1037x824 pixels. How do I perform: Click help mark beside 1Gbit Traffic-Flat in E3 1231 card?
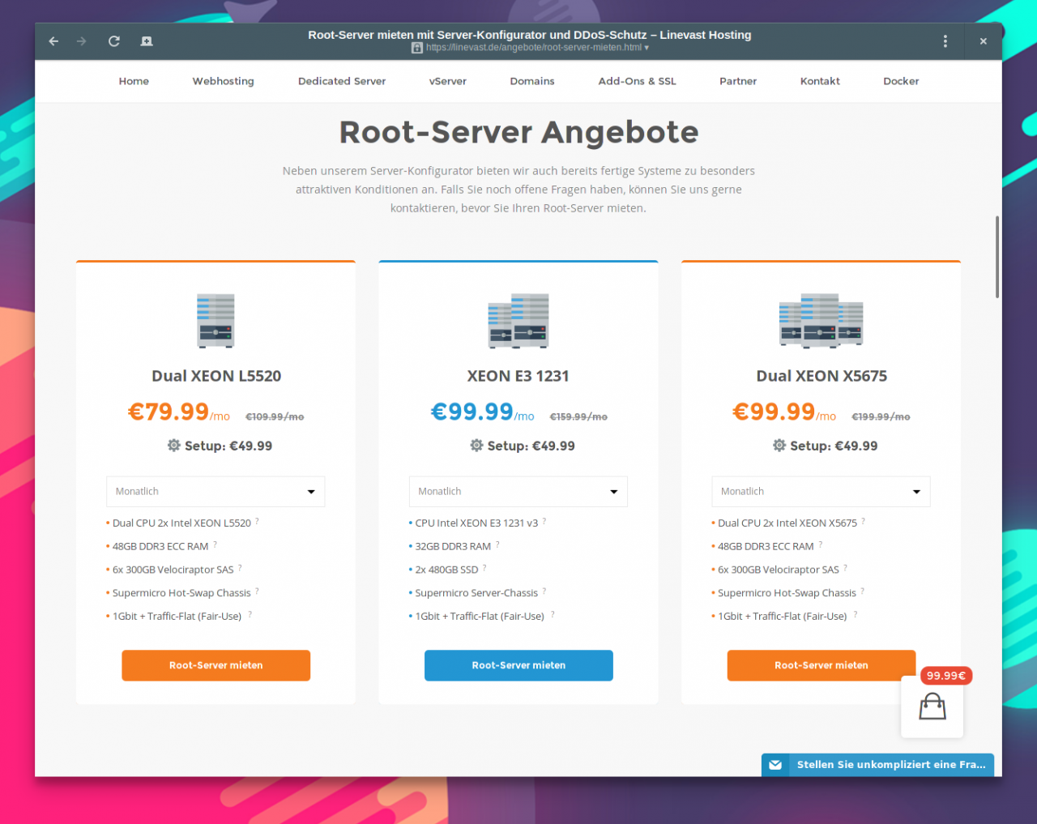[x=553, y=614]
